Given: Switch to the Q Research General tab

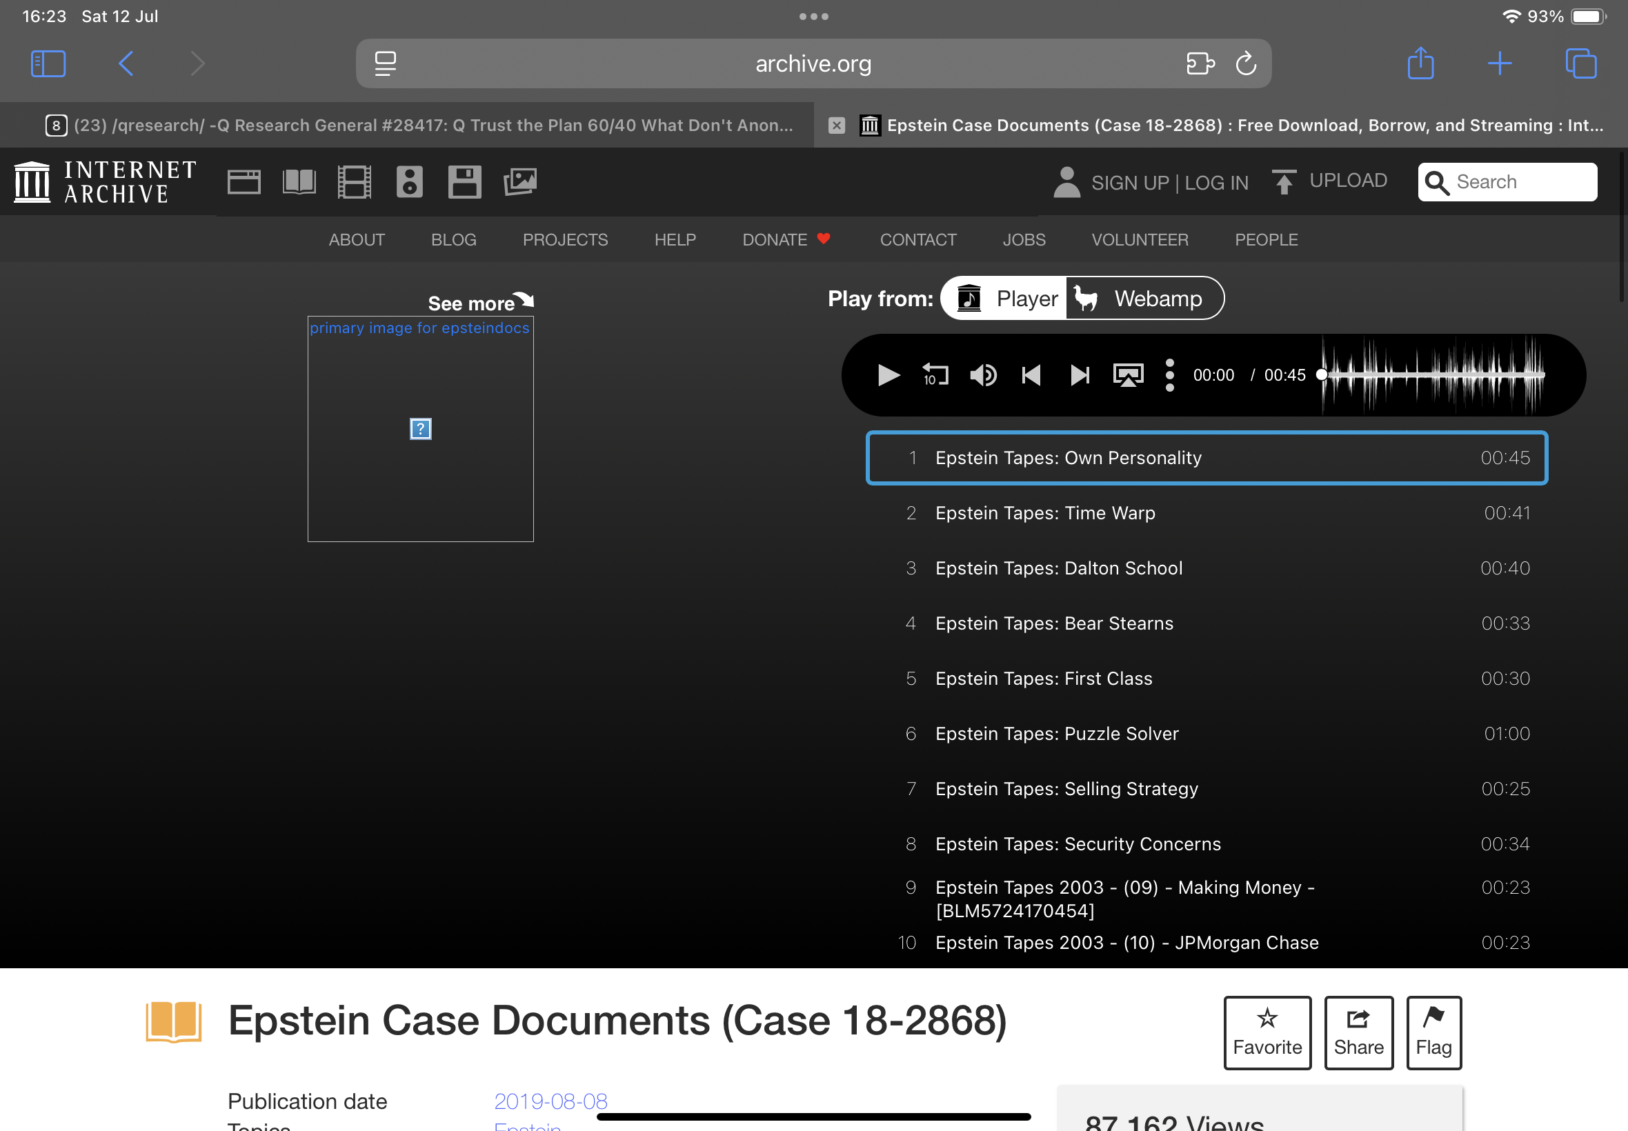Looking at the screenshot, I should coord(407,126).
